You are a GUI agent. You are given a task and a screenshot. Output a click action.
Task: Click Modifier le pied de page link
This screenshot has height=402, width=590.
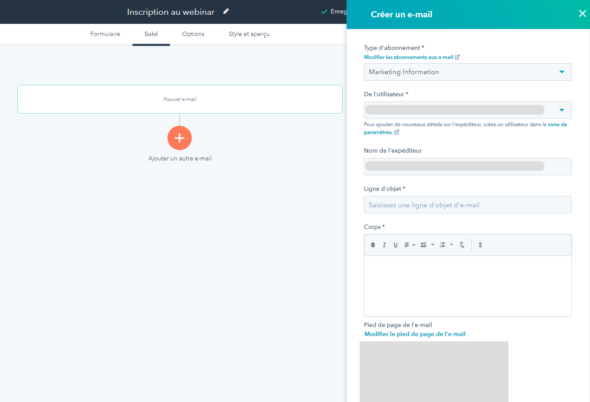click(415, 334)
